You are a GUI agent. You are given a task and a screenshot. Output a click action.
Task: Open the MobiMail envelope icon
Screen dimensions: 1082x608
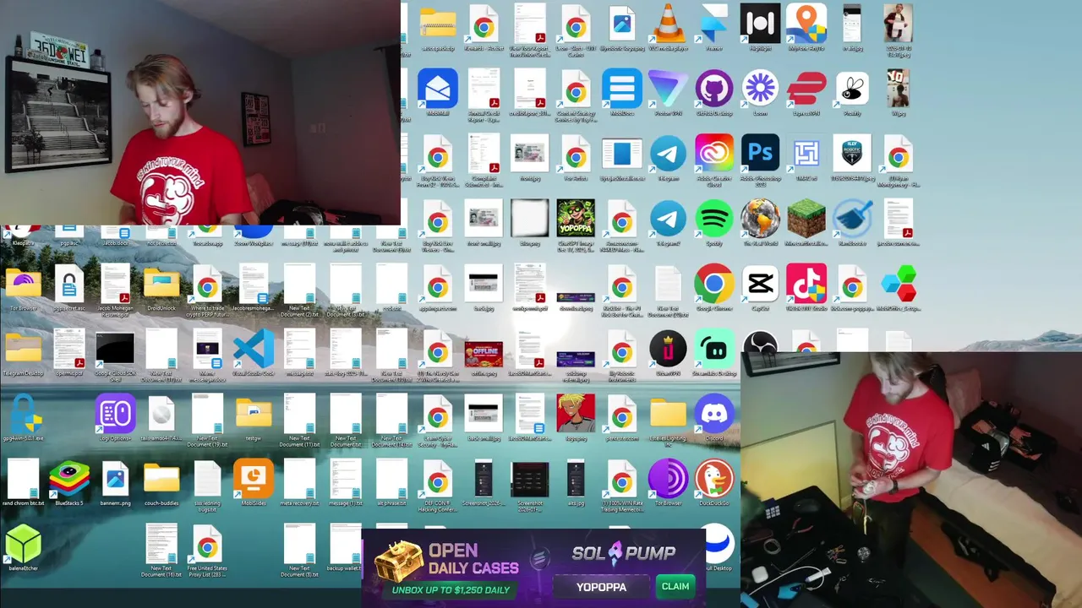tap(438, 89)
